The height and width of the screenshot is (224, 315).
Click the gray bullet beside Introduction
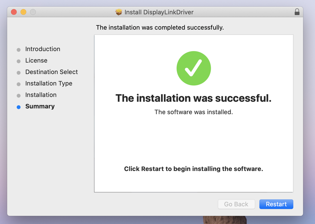pyautogui.click(x=19, y=50)
